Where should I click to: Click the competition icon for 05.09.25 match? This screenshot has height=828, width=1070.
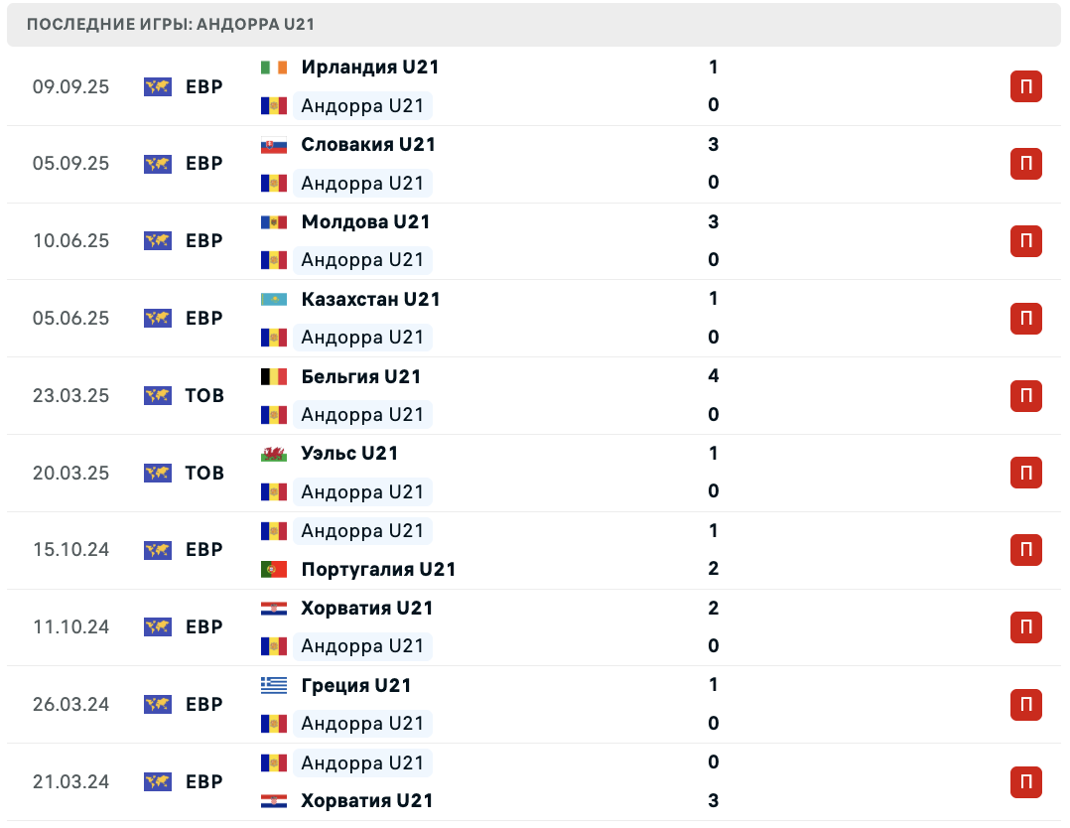[157, 164]
